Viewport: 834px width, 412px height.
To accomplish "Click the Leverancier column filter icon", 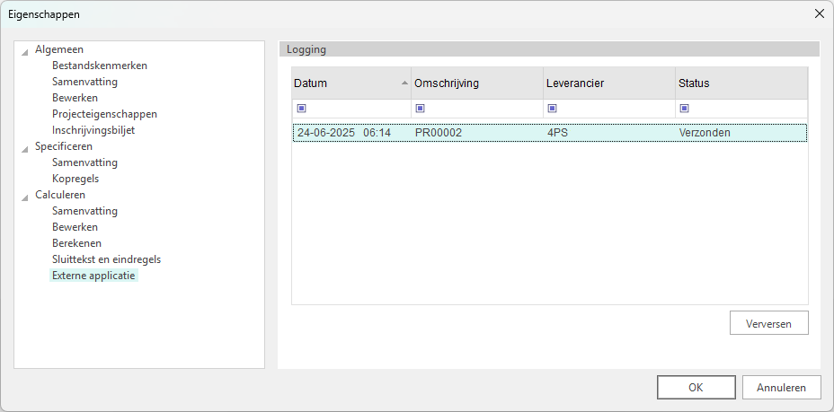I will pos(552,109).
